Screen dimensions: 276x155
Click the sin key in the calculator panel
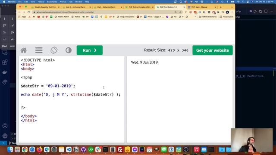pos(13,39)
